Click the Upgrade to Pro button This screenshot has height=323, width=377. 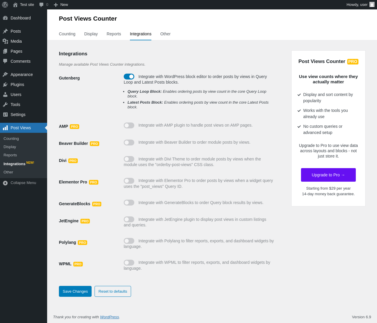328,175
